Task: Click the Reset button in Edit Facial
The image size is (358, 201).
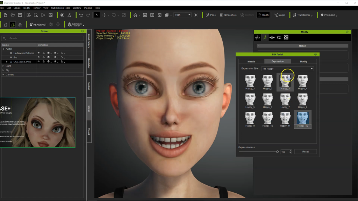Action: [306, 151]
